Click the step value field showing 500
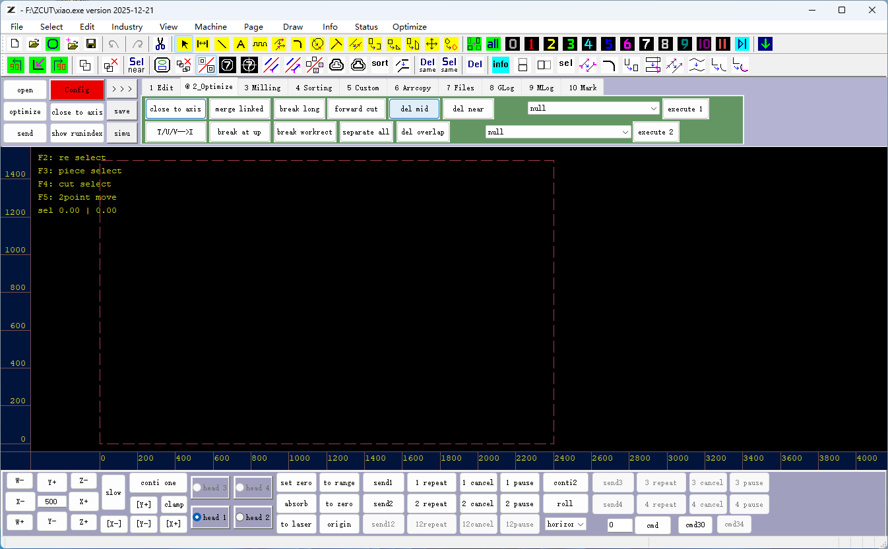 point(51,502)
